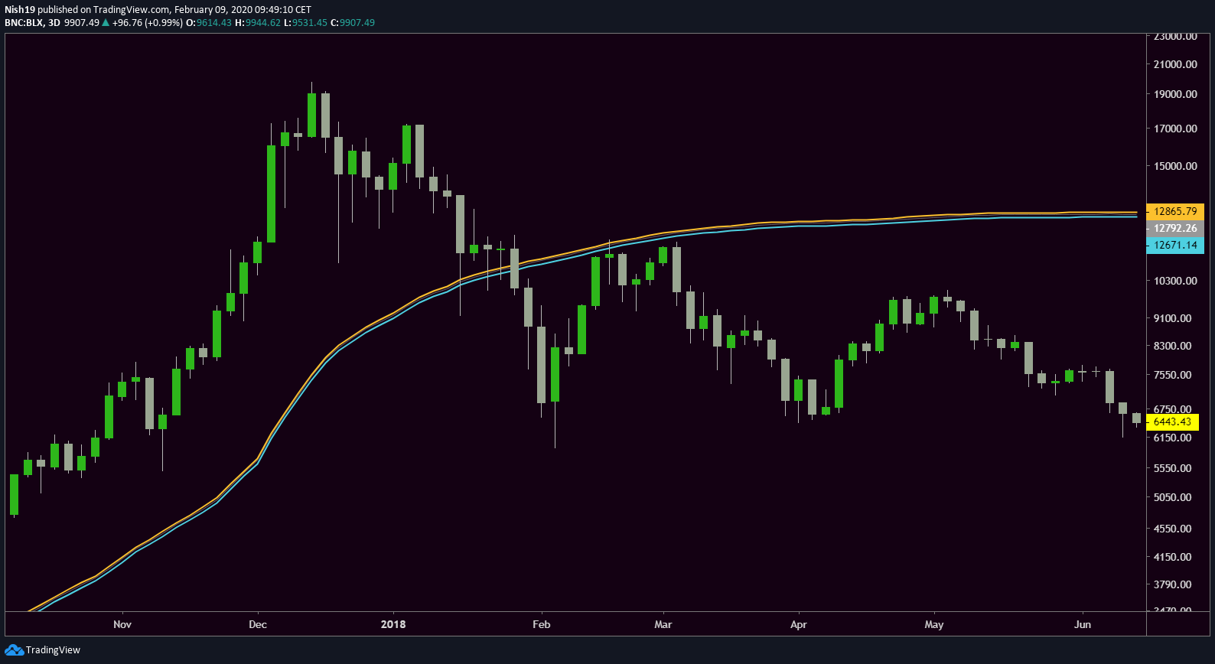Select the orange 12865.79 price label
This screenshot has height=664, width=1215.
point(1175,211)
